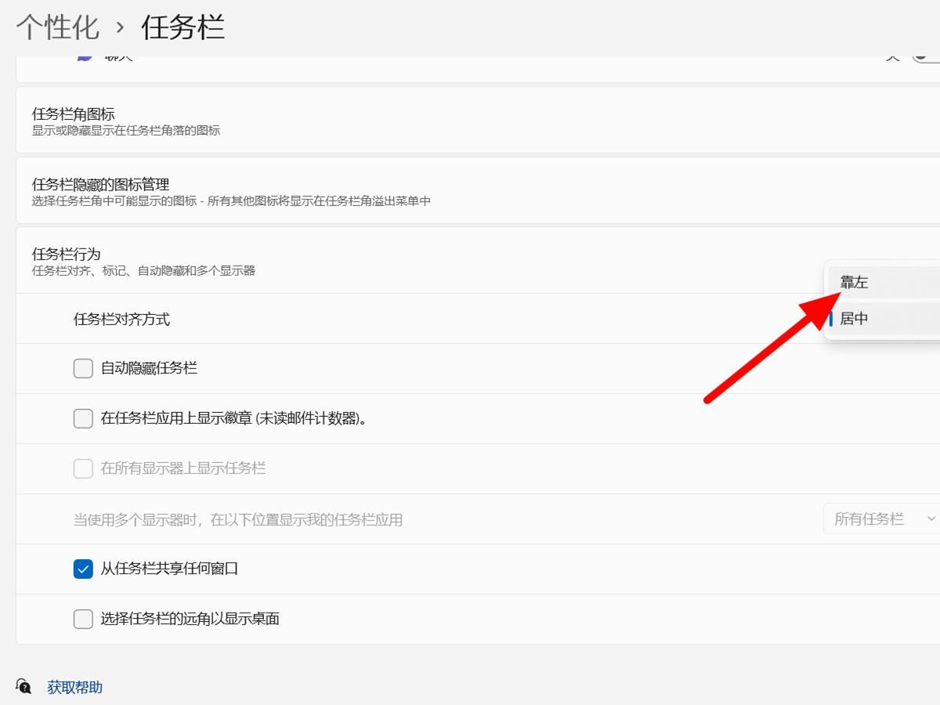Enable 自动隐藏任务栏 checkbox
This screenshot has height=705, width=940.
coord(83,368)
